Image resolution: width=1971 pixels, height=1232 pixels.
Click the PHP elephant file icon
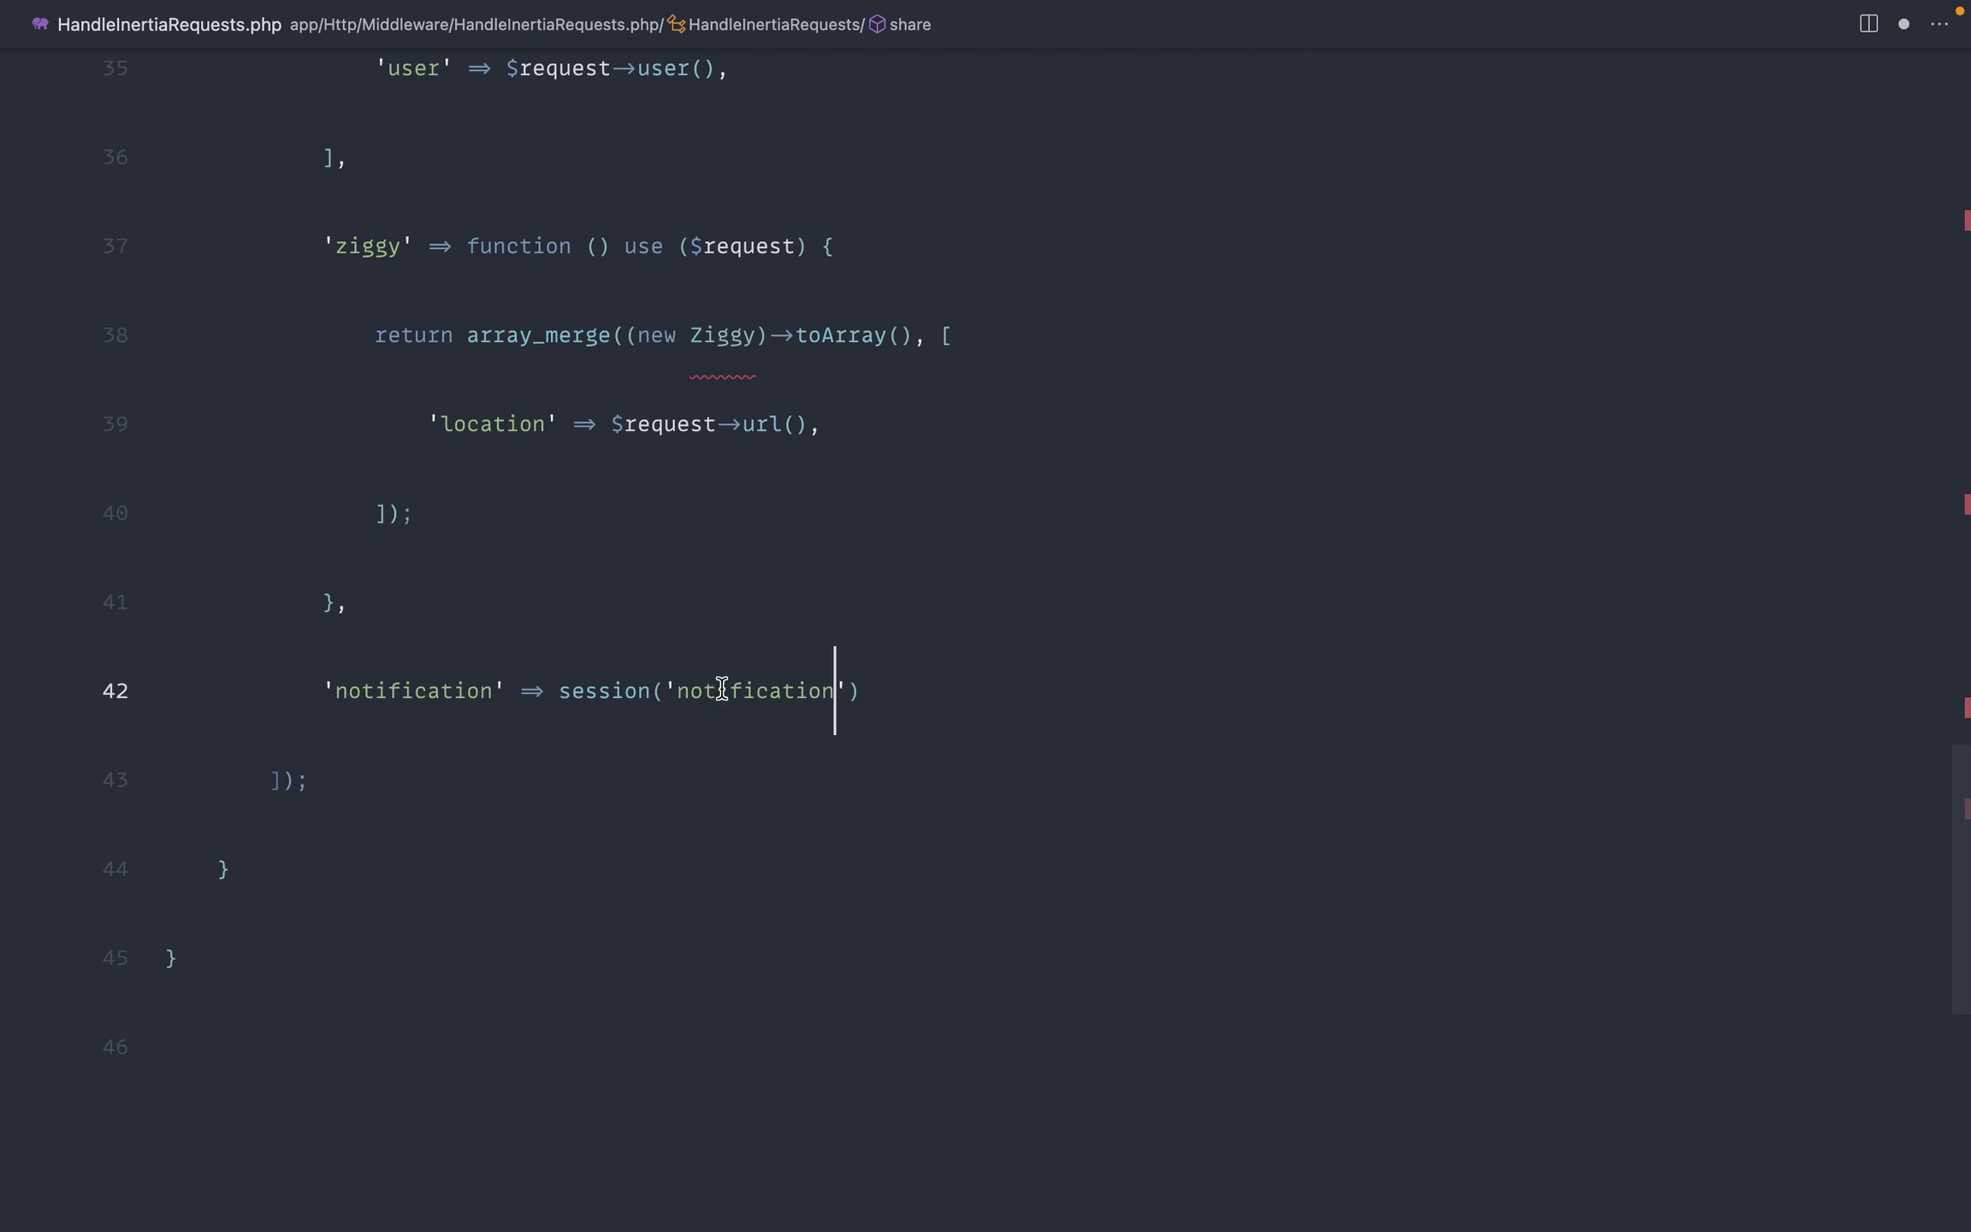coord(40,24)
